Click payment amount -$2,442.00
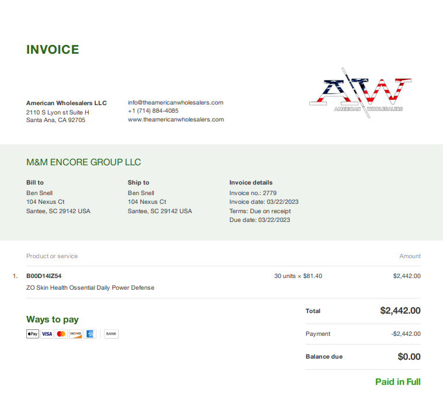The image size is (443, 403). click(x=406, y=334)
